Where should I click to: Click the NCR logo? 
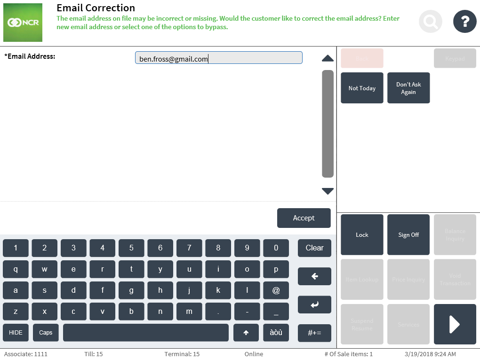23,23
